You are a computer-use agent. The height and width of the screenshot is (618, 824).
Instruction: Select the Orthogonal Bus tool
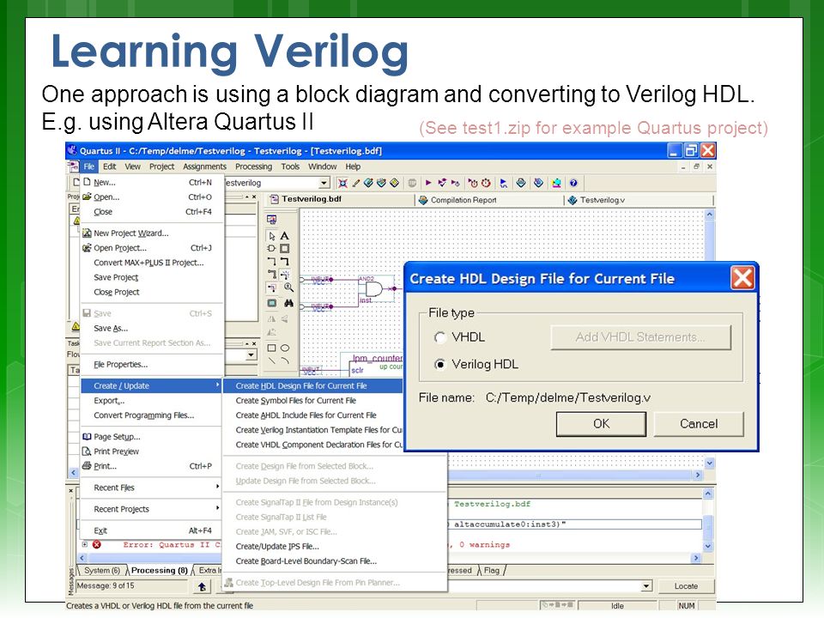pyautogui.click(x=285, y=261)
